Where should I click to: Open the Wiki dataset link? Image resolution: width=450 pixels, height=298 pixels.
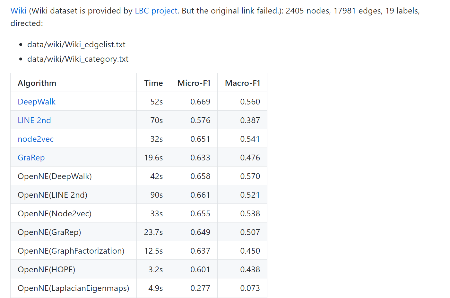[18, 11]
